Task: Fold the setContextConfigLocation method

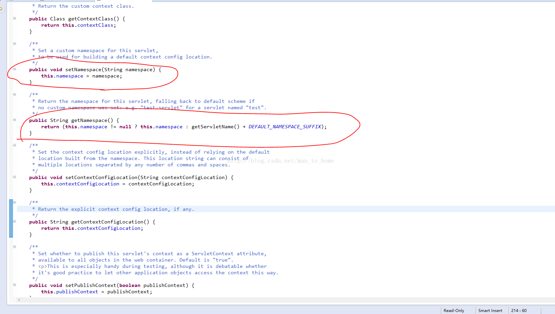Action: (x=14, y=177)
